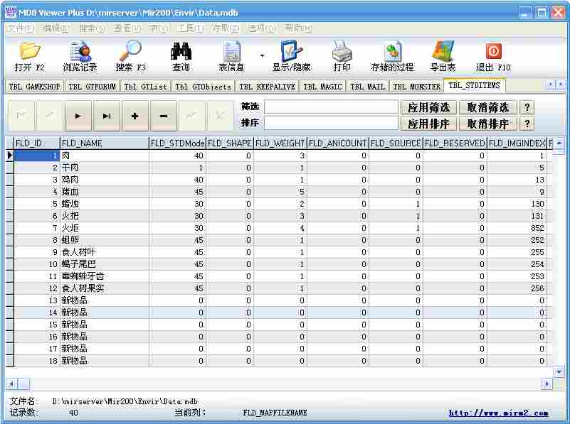
Task: Click the 查询 query binoculars icon
Action: pyautogui.click(x=180, y=55)
